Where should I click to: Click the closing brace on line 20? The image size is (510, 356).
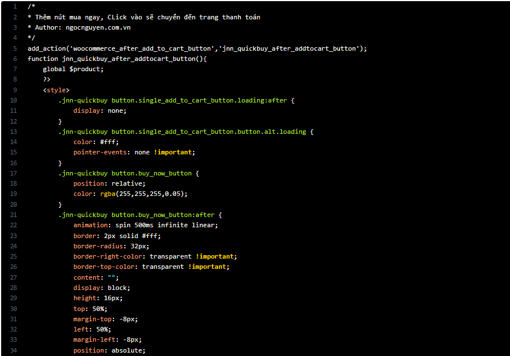[60, 205]
